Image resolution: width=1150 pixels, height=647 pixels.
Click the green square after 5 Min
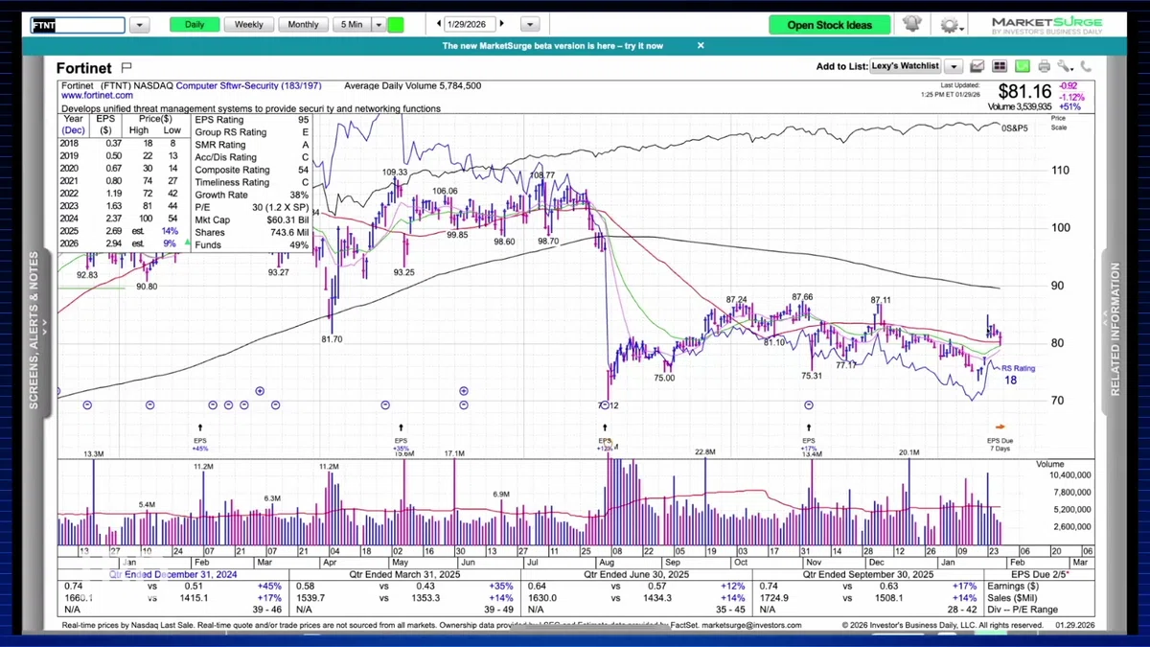(x=396, y=25)
